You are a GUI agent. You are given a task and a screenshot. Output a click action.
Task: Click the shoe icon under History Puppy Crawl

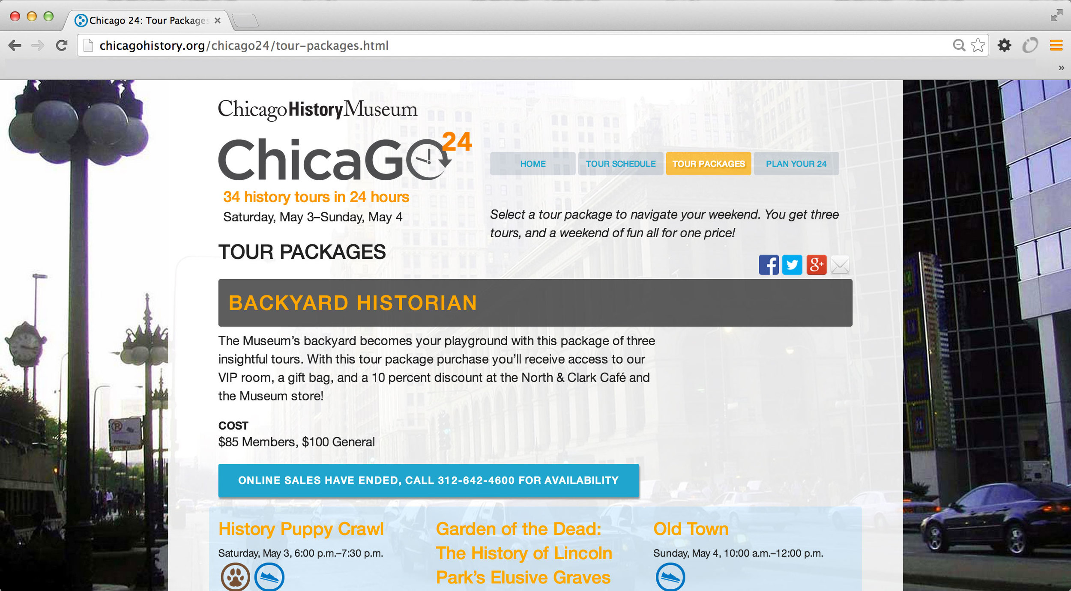coord(269,577)
